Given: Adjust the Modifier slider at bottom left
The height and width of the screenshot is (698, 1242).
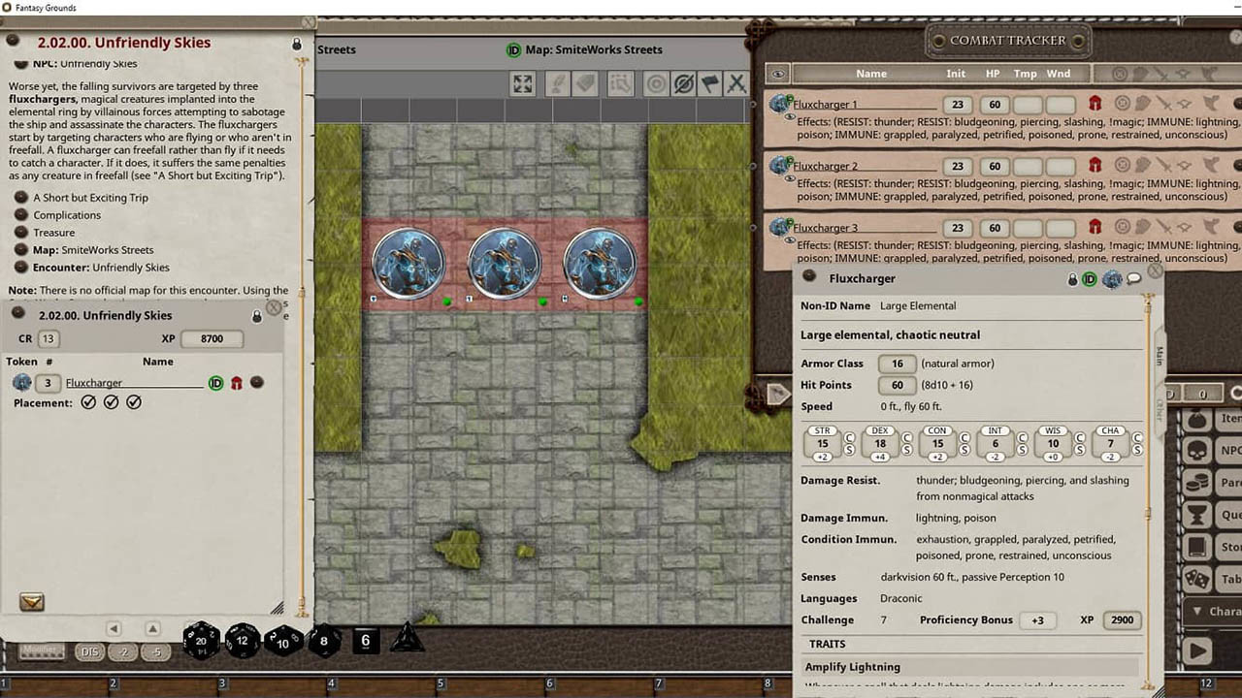Looking at the screenshot, I should point(41,651).
